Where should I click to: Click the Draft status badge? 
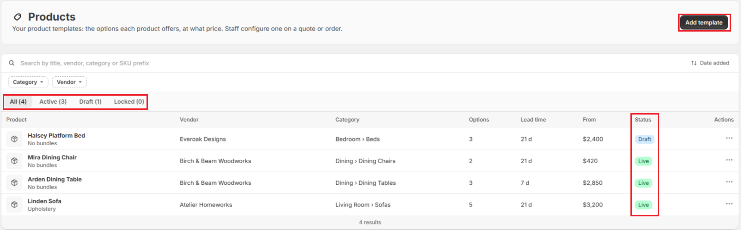pyautogui.click(x=645, y=139)
